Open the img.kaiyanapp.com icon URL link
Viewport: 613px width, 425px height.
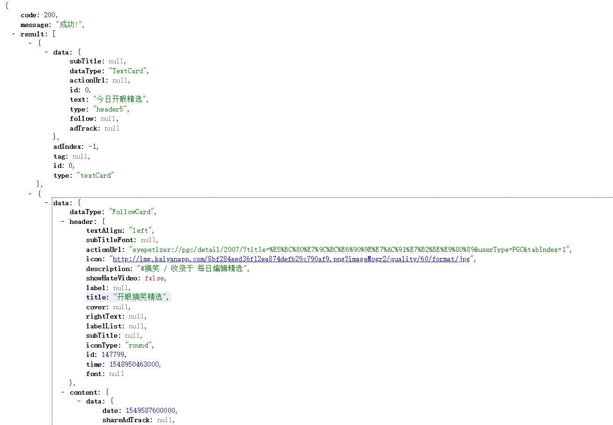292,259
